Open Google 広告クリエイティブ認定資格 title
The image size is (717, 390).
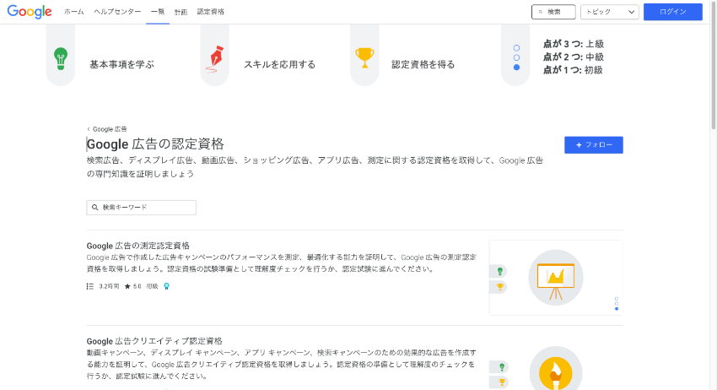pyautogui.click(x=154, y=341)
